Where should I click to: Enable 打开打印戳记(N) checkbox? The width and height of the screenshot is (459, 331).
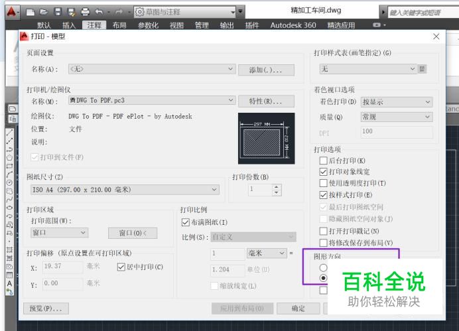tap(323, 232)
